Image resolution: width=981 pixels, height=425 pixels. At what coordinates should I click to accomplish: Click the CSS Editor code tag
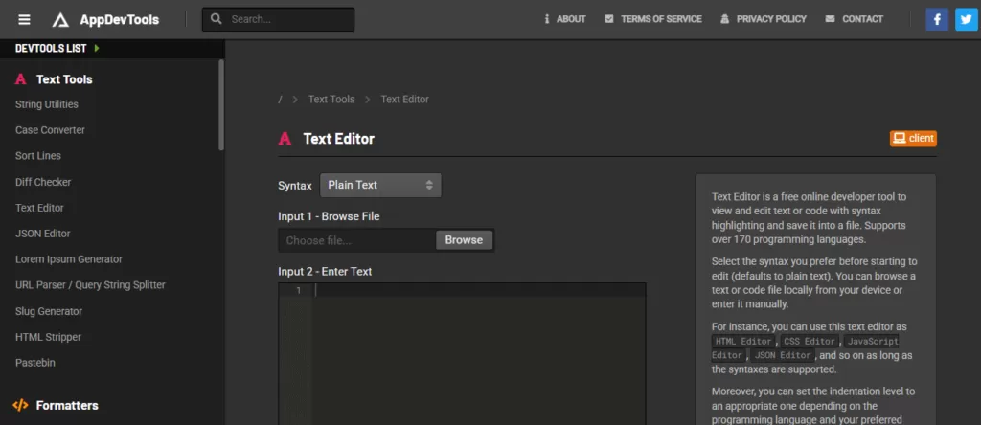(810, 342)
